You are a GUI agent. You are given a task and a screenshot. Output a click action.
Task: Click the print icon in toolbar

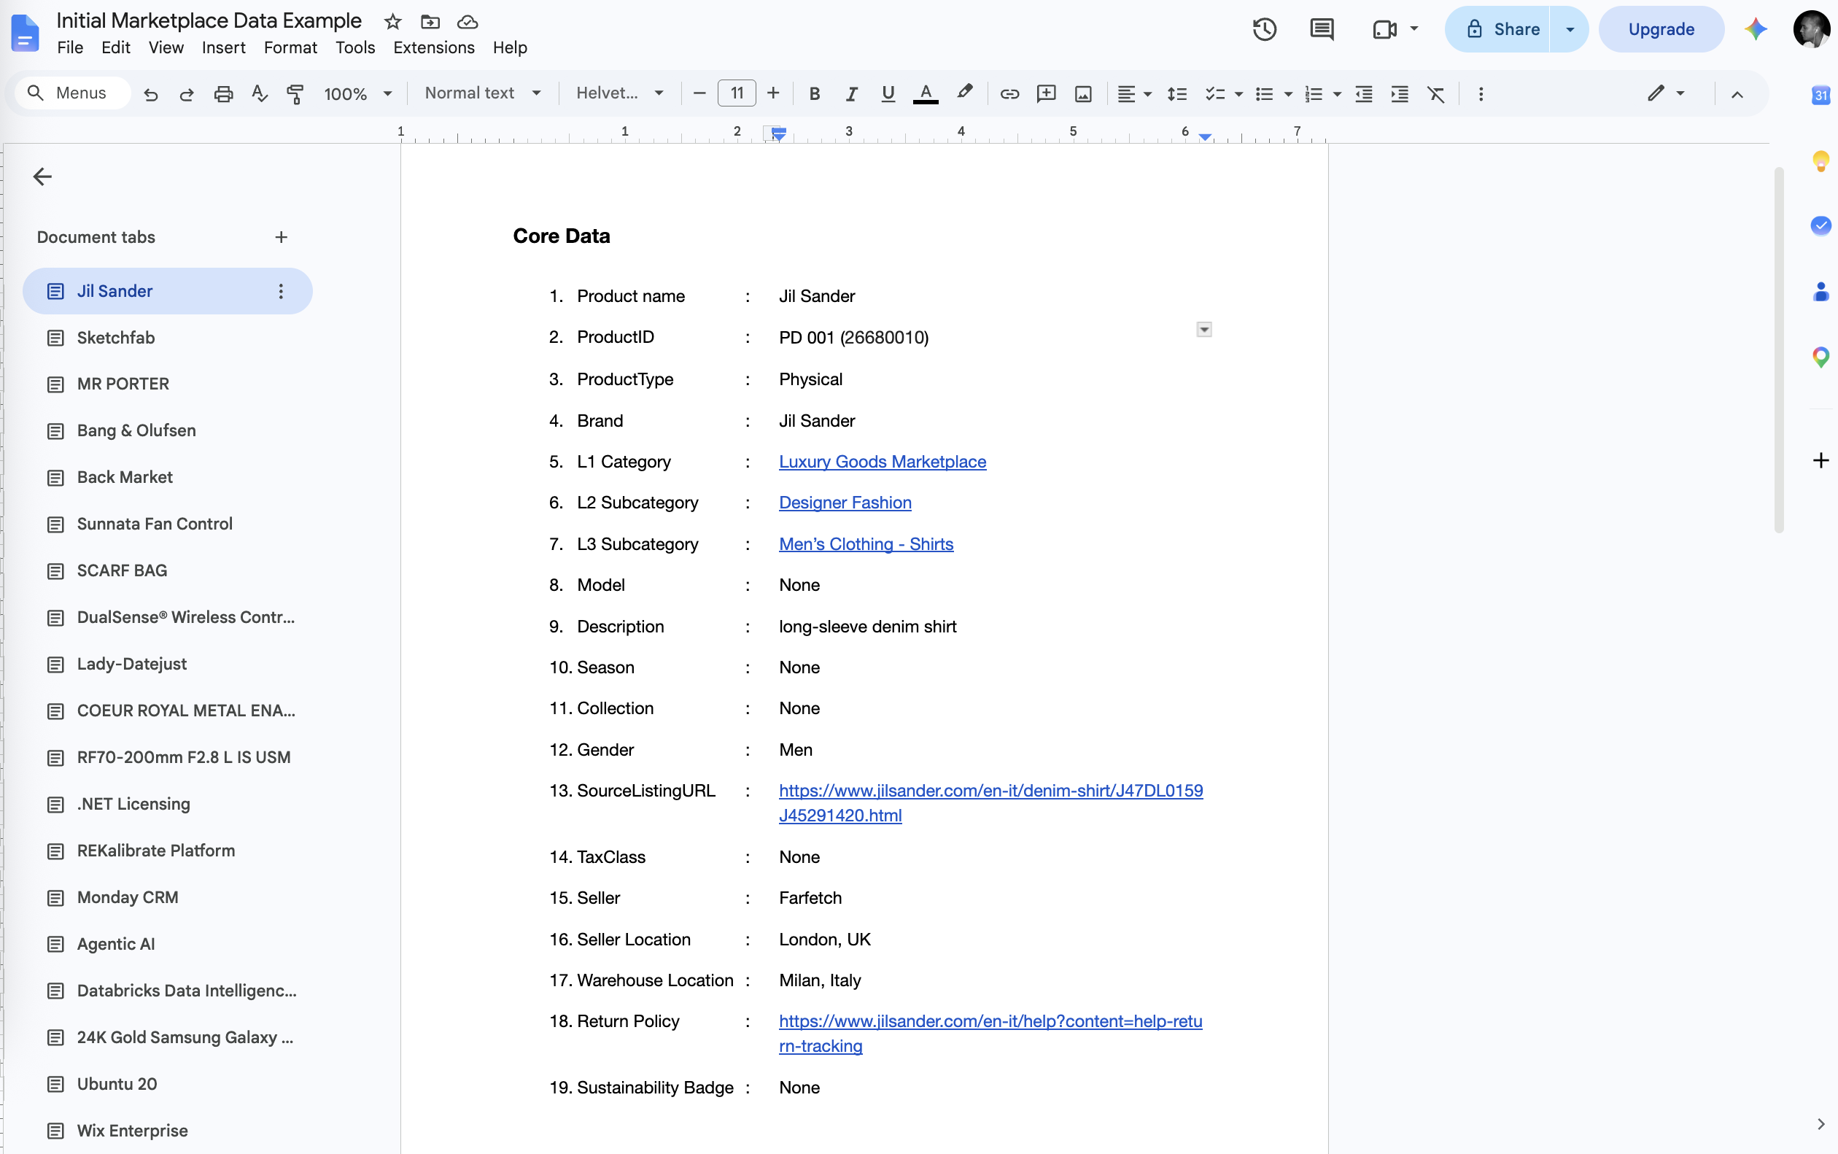click(x=222, y=94)
